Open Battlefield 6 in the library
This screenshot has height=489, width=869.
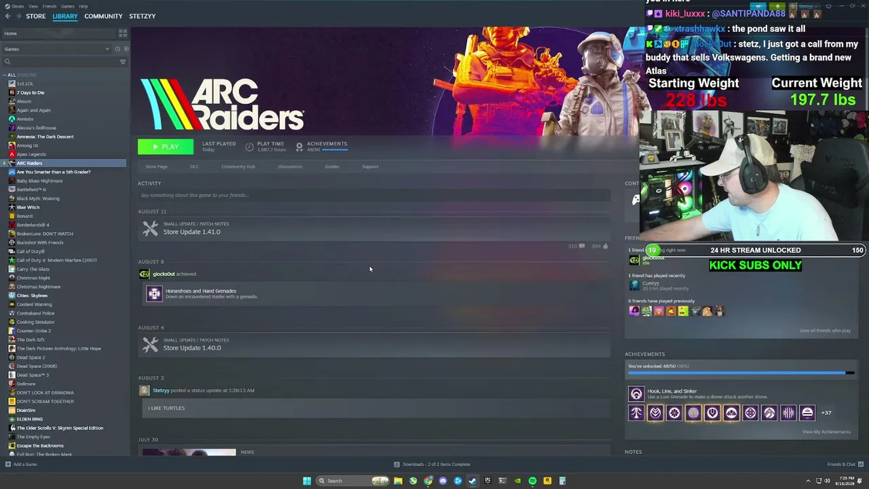[33, 189]
